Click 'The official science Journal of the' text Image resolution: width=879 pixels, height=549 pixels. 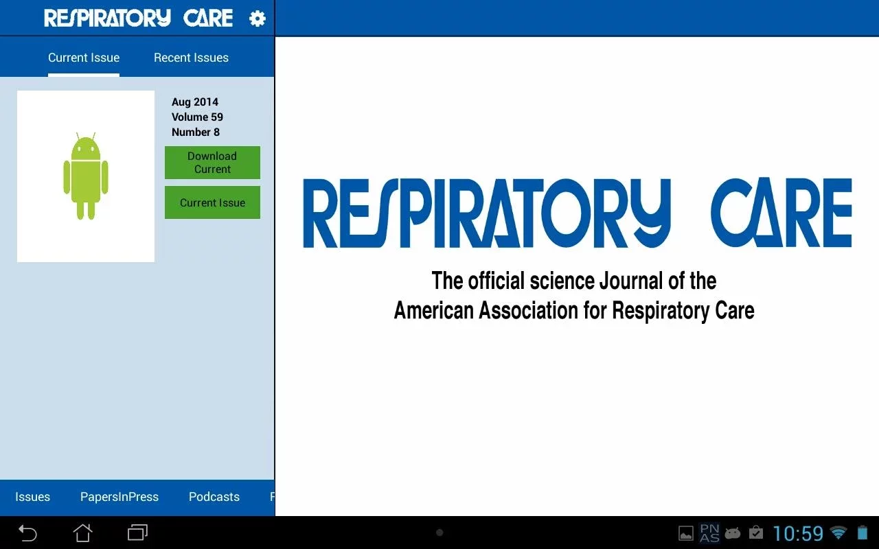[574, 281]
